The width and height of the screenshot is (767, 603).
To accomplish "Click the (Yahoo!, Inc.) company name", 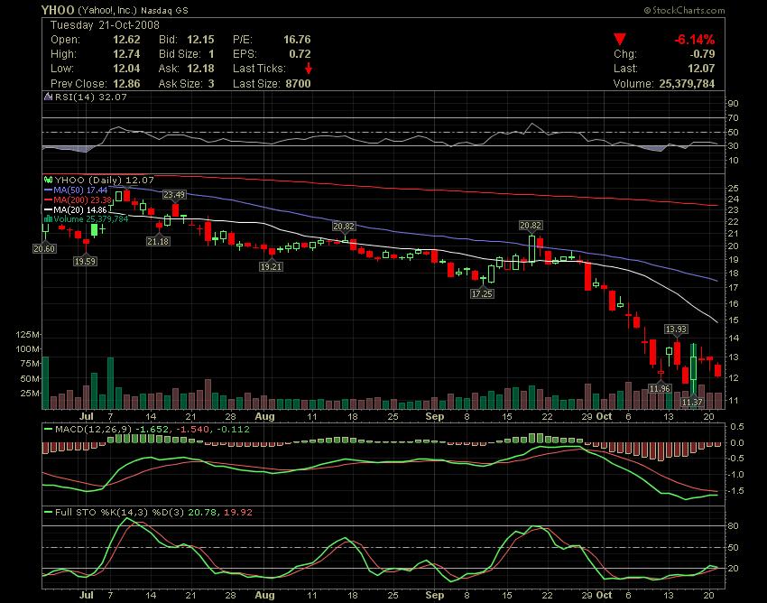I will [x=107, y=10].
